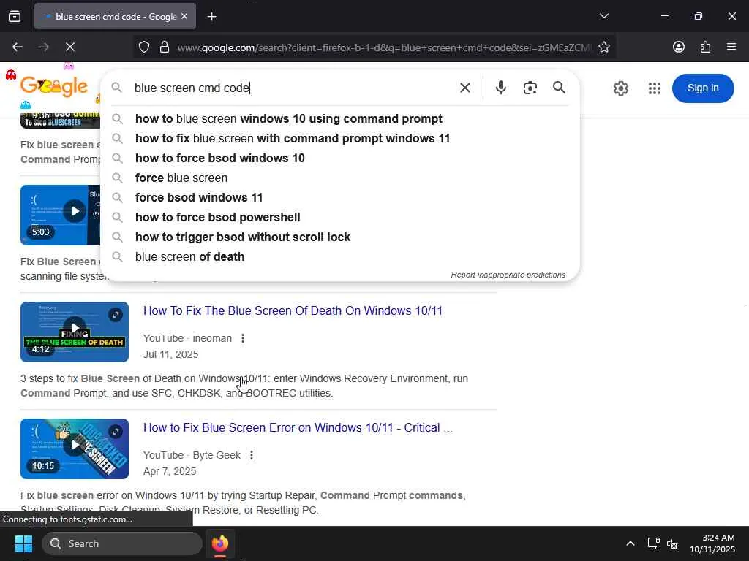Play the 10:15 video thumbnail
Viewport: 749px width, 561px height.
pyautogui.click(x=75, y=449)
